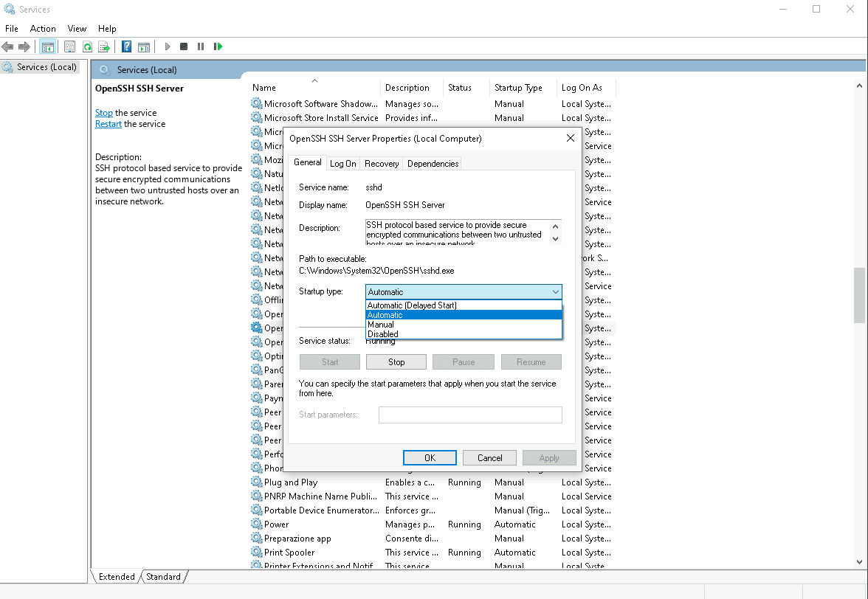
Task: Open the Help menu
Action: (107, 29)
